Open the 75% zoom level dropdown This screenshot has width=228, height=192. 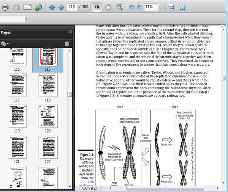pos(160,7)
